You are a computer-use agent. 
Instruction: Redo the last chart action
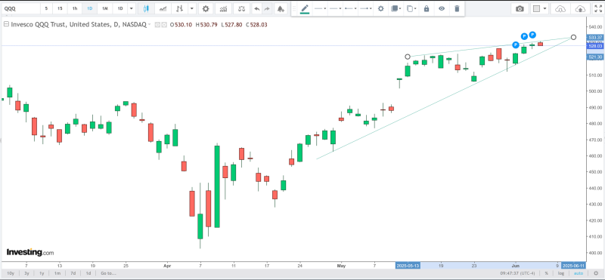tap(267, 8)
